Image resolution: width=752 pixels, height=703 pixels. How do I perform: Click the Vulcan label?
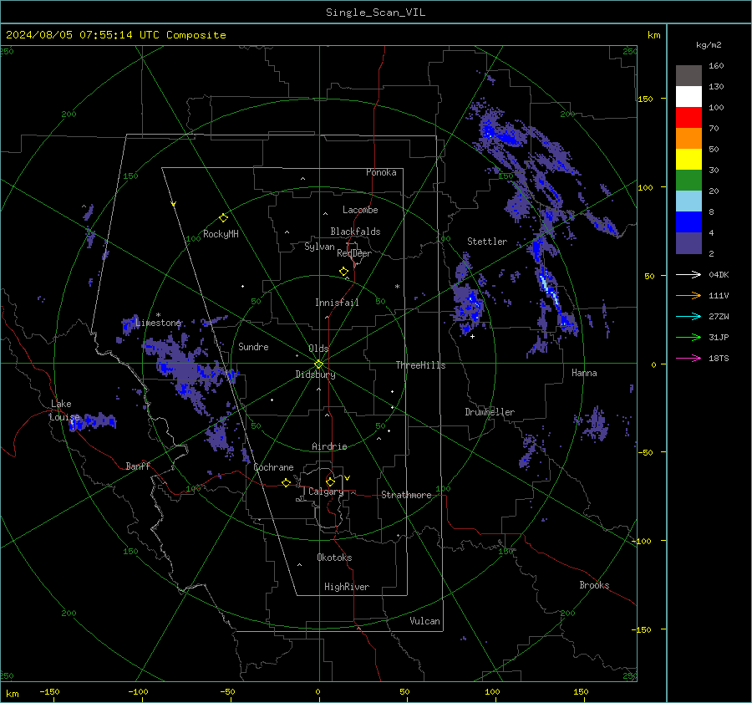click(424, 621)
